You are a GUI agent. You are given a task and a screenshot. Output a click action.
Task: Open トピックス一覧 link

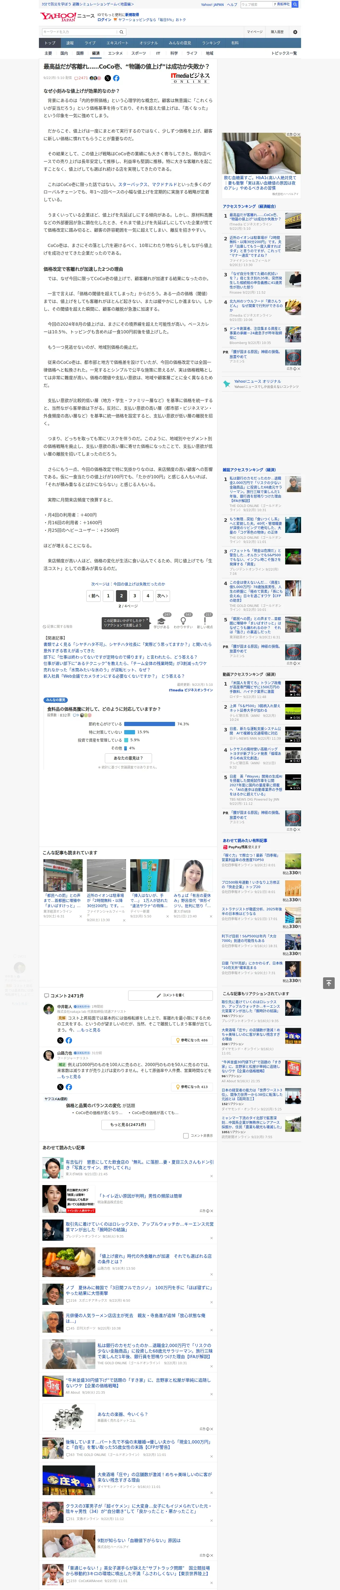coord(284,53)
